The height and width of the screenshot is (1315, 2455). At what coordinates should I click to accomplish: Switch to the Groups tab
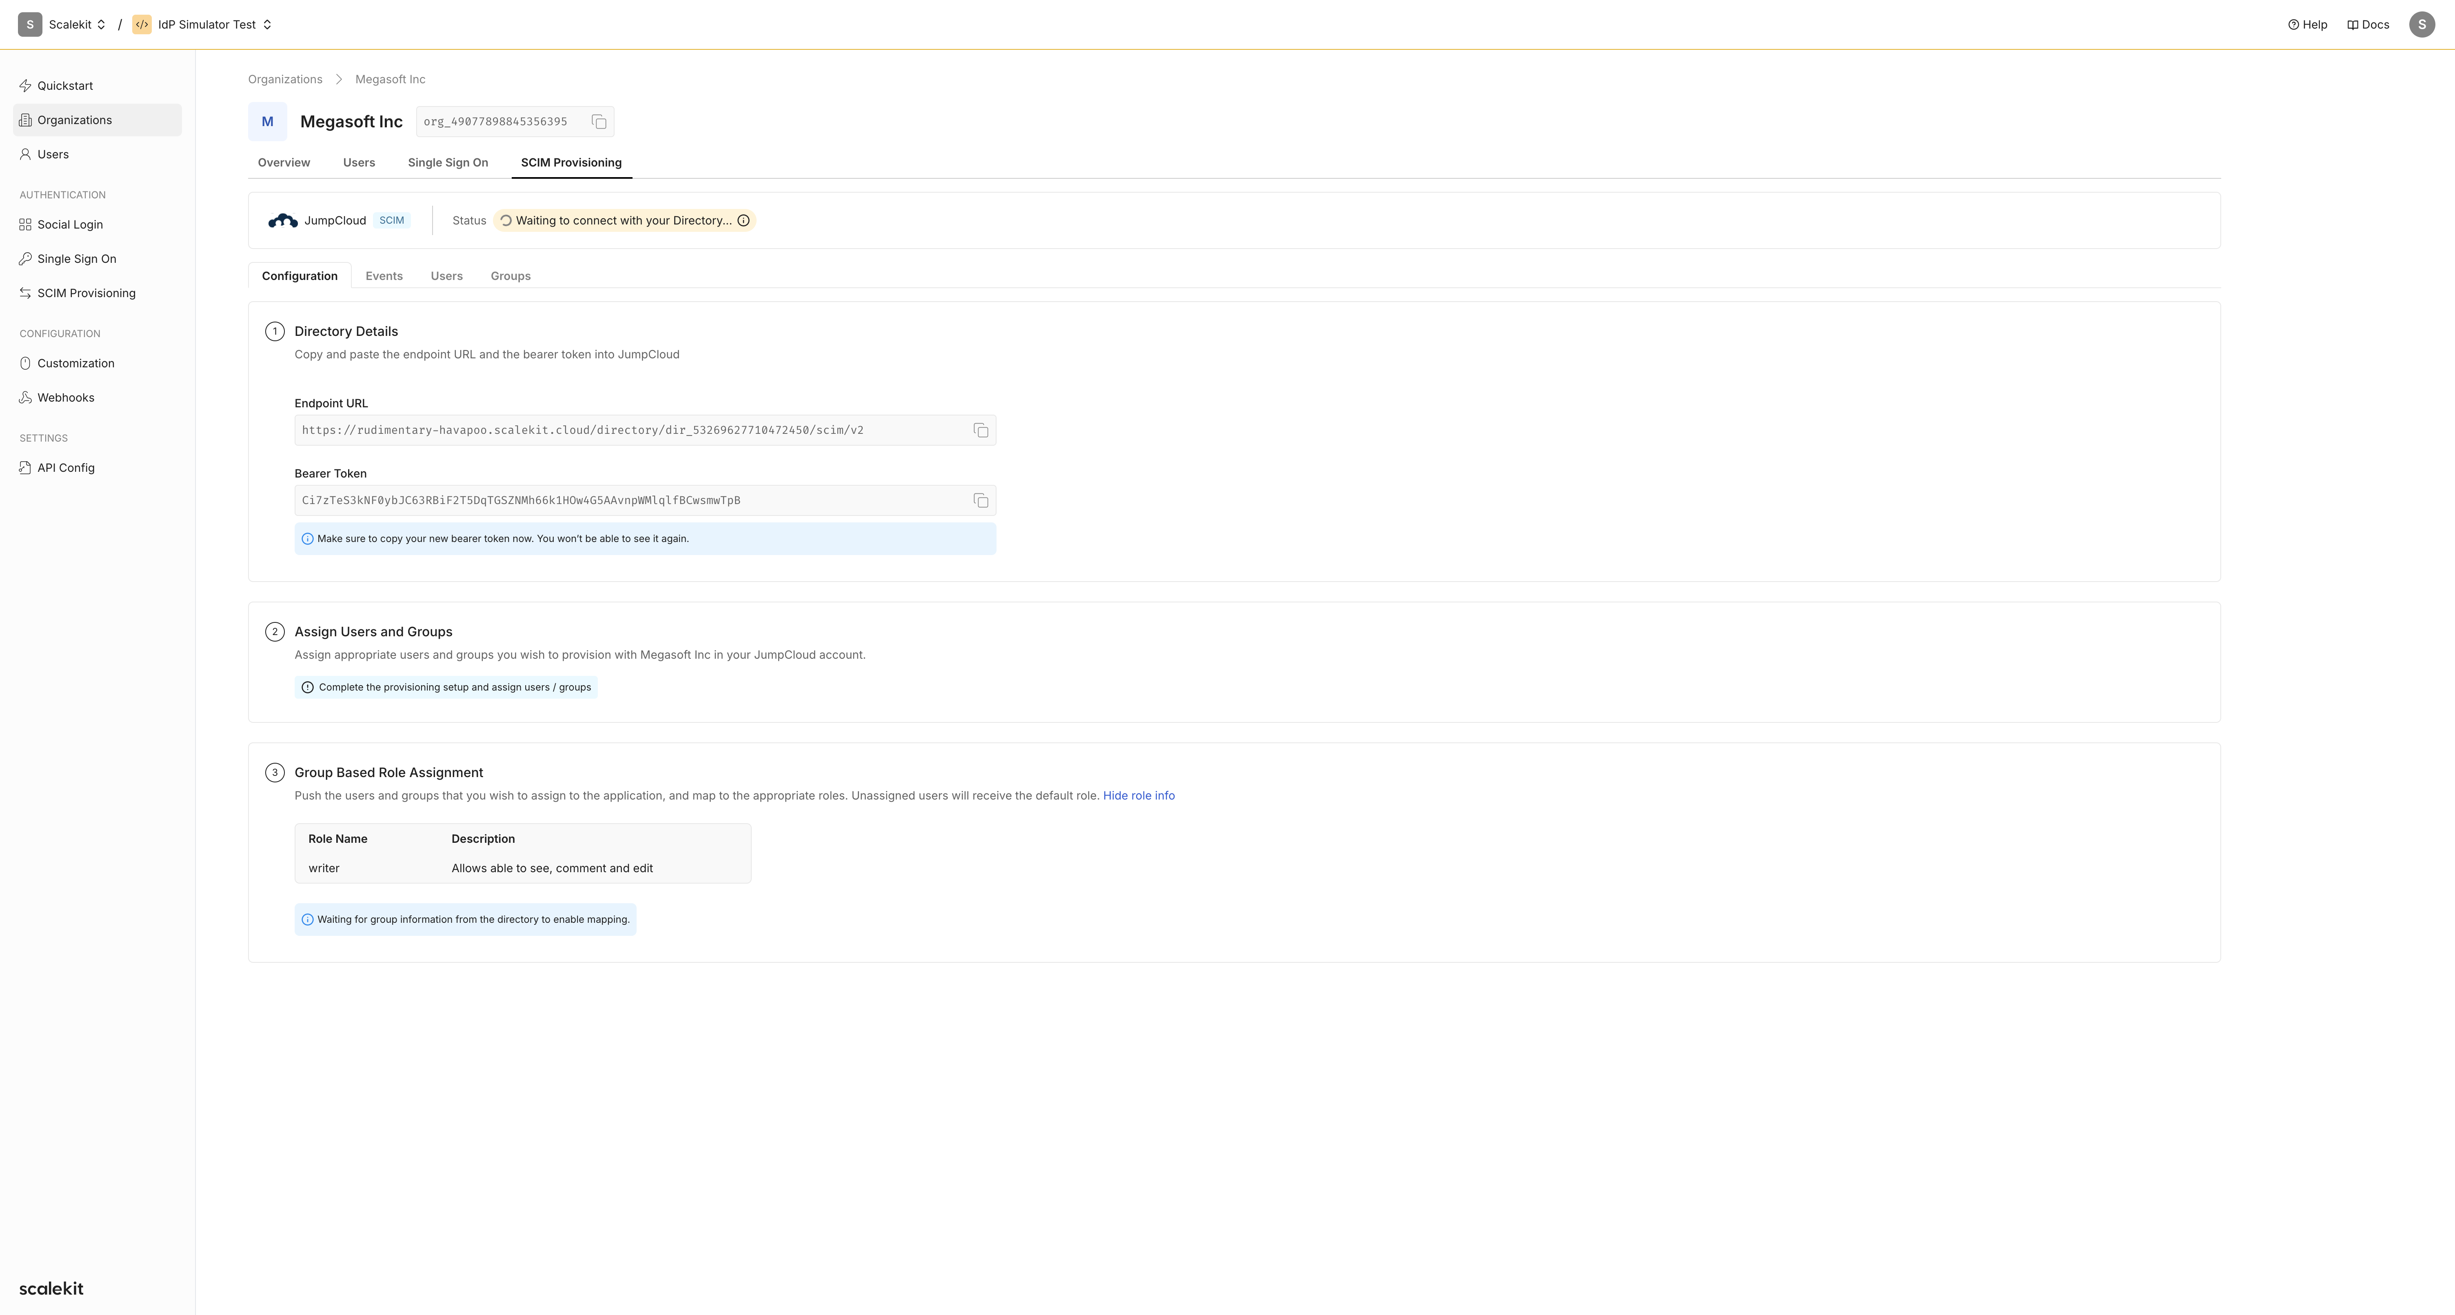coord(510,276)
